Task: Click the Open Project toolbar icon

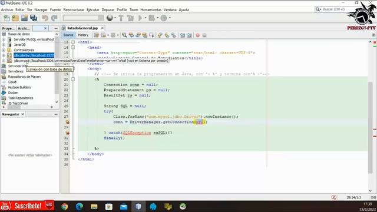Action: (x=24, y=18)
